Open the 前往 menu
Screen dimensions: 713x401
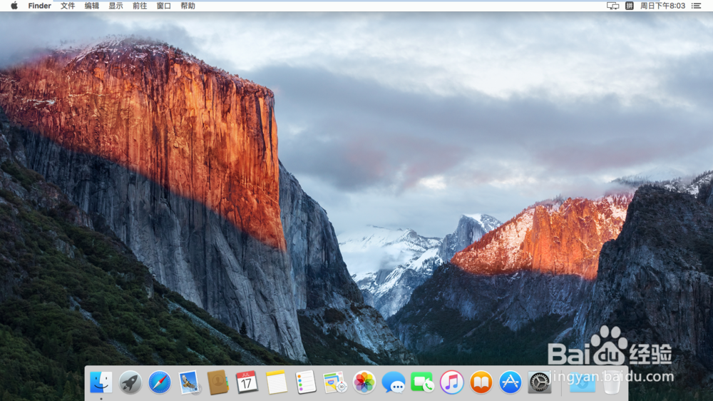(x=140, y=6)
